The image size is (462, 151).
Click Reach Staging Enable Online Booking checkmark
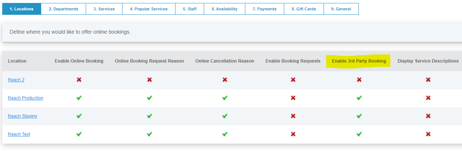click(79, 116)
